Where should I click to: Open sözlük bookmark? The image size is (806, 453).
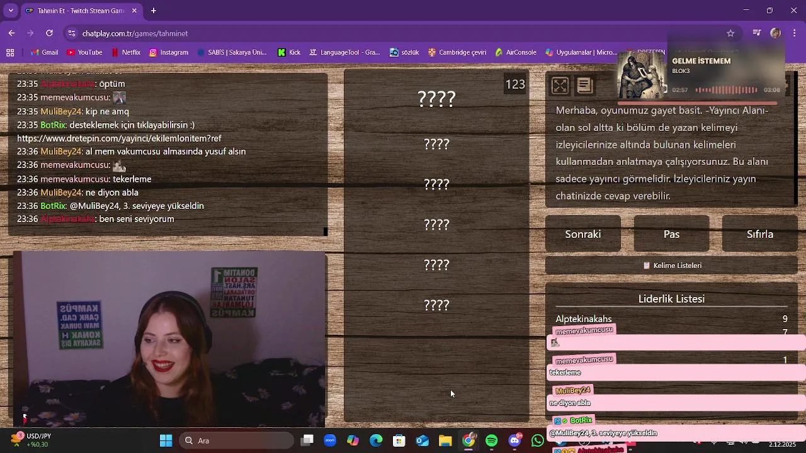tap(404, 52)
